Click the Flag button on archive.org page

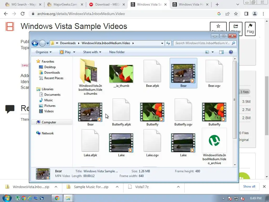point(250,29)
